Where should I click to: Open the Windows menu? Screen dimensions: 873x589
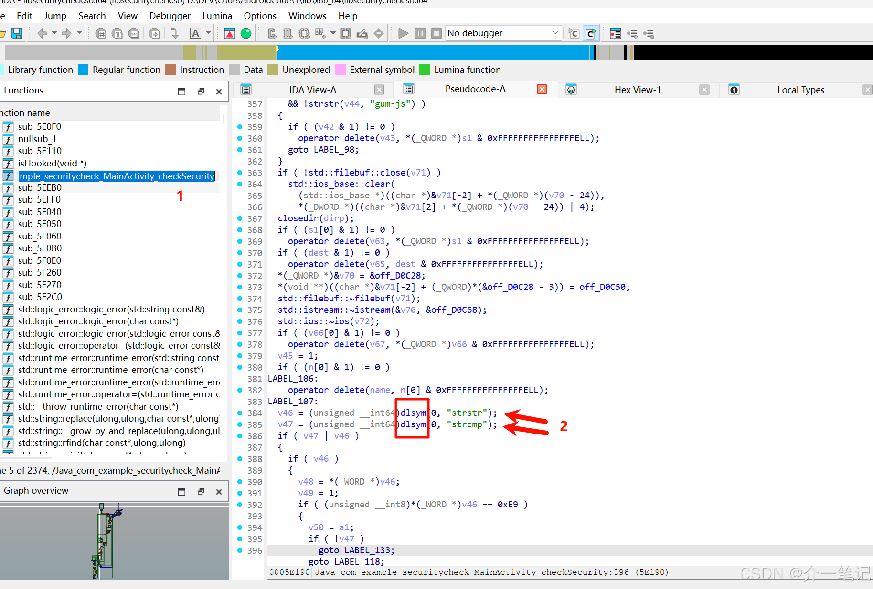point(308,16)
